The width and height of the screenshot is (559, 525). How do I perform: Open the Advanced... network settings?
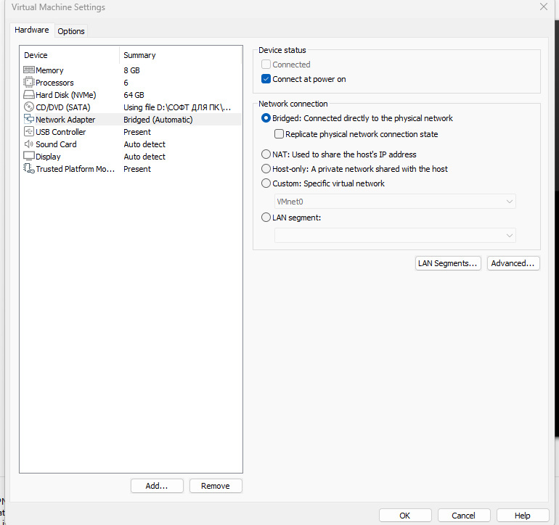[513, 263]
